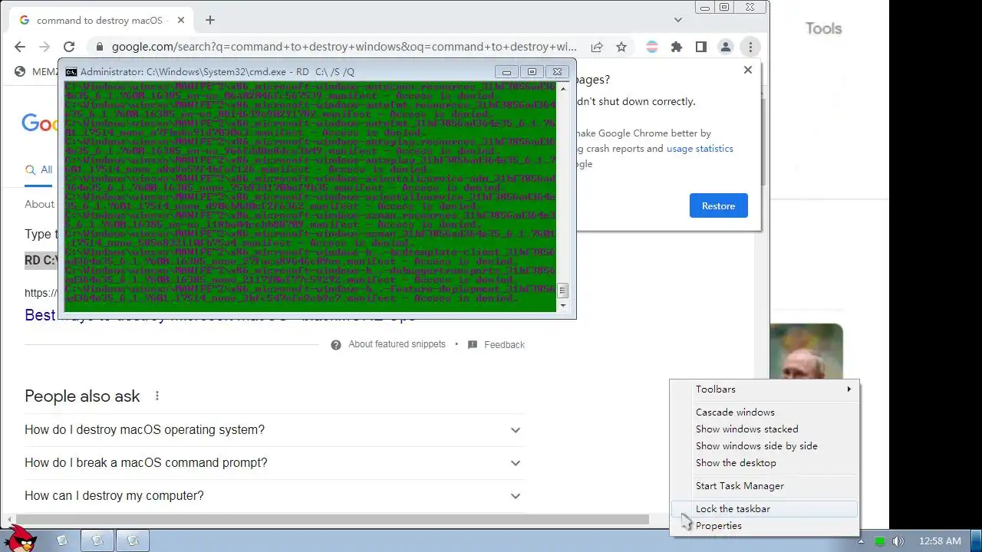
Task: Choose Cascade windows from the context menu
Action: (x=765, y=412)
